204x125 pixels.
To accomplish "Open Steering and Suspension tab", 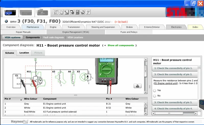I will pos(103,27).
